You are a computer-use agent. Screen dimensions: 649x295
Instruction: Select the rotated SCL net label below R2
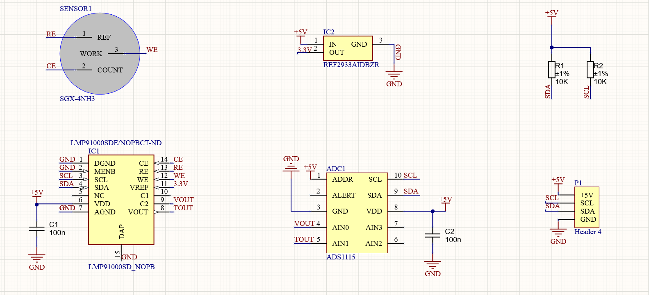click(x=586, y=92)
